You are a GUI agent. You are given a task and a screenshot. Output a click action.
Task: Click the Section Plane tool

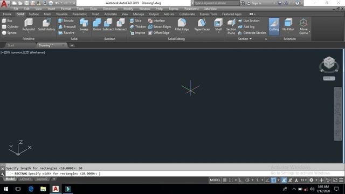(x=231, y=26)
